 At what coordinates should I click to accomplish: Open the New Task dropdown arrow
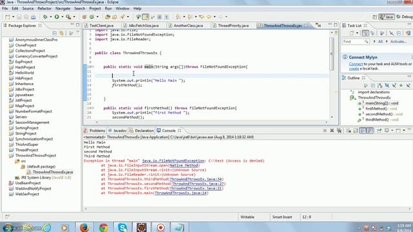[357, 33]
